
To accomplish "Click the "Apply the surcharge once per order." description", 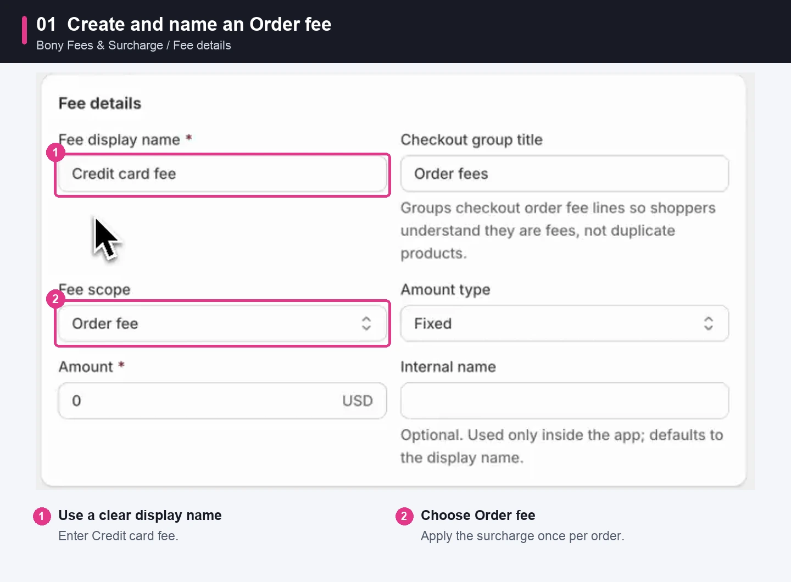I will coord(522,536).
